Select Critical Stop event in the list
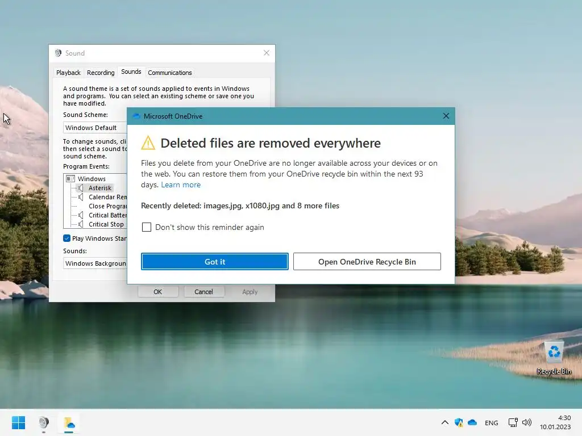The image size is (582, 436). 106,224
